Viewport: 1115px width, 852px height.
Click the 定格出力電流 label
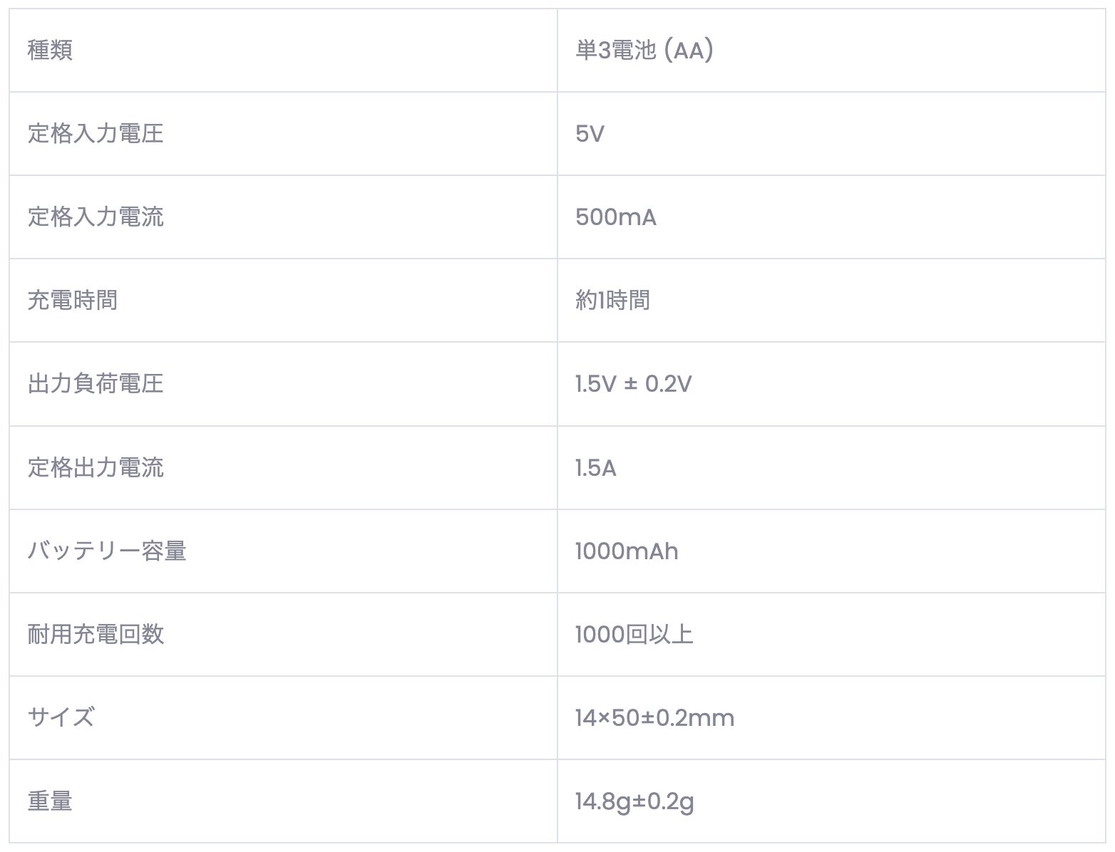[96, 467]
